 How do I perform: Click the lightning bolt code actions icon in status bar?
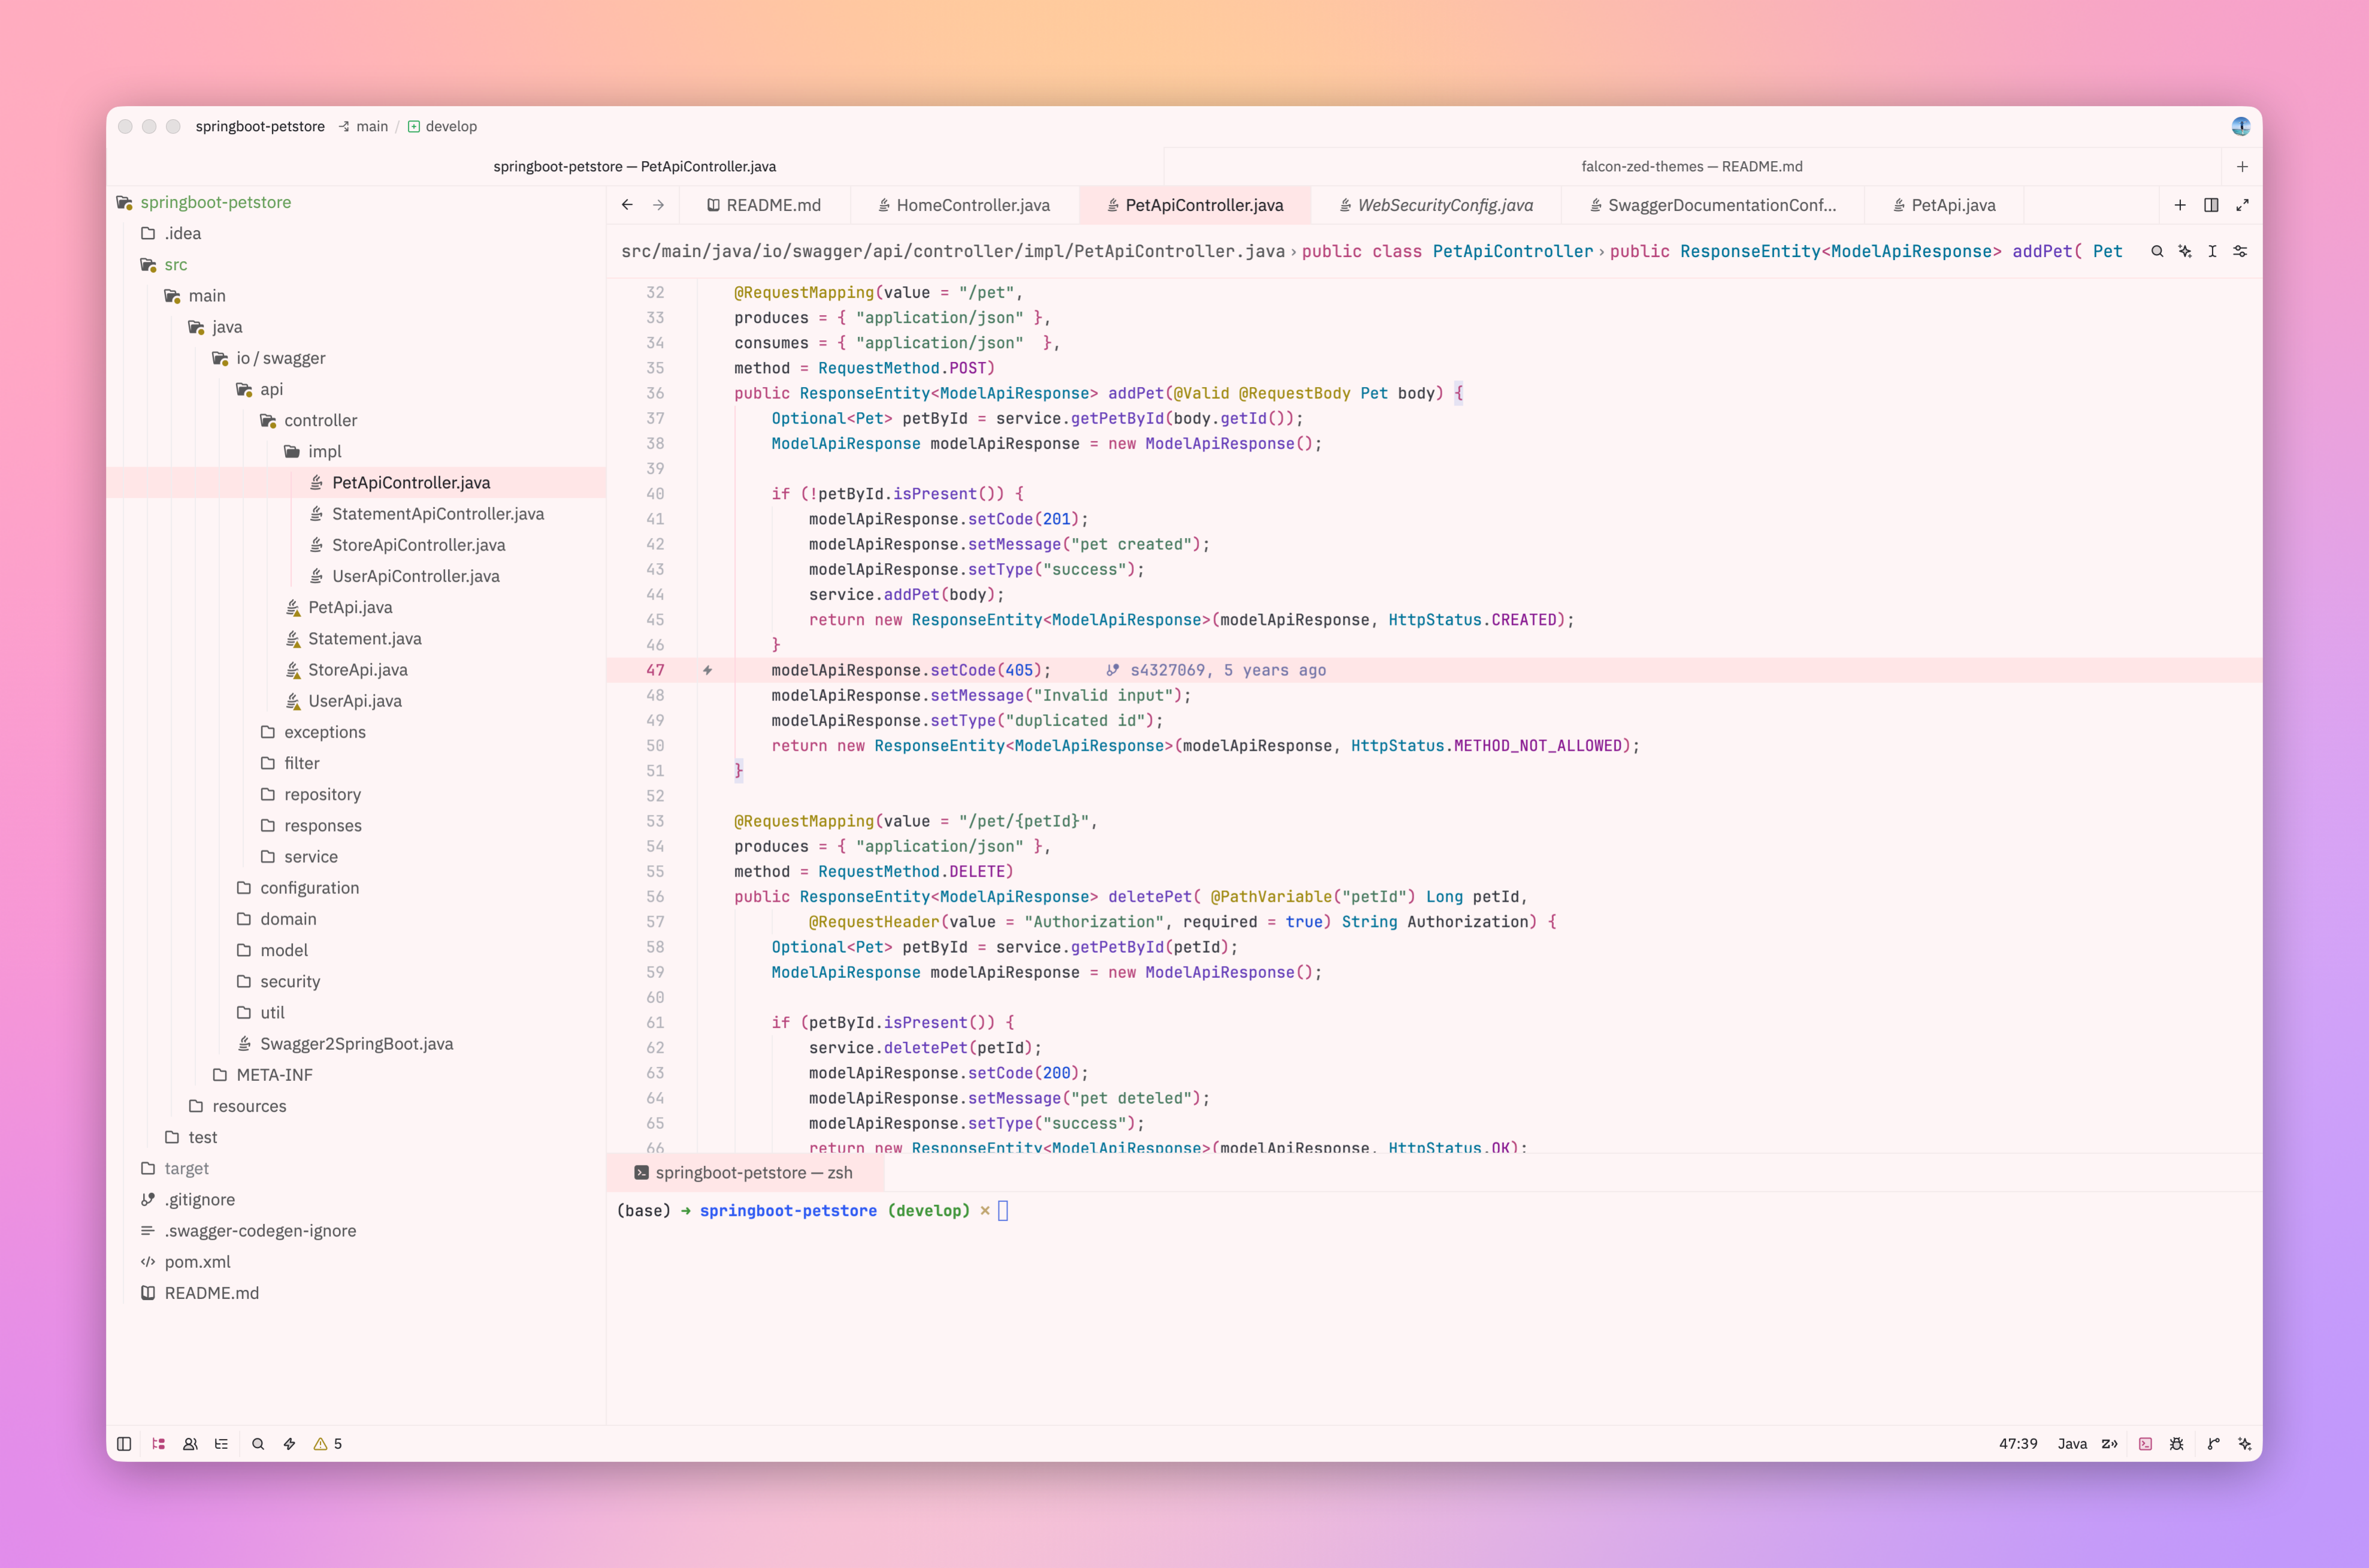290,1443
